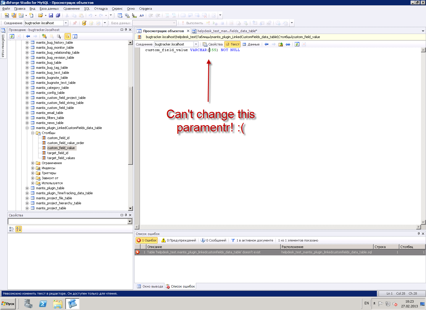Open the document tabs list dropdown
Screen dimensions: 426x310
(423, 31)
